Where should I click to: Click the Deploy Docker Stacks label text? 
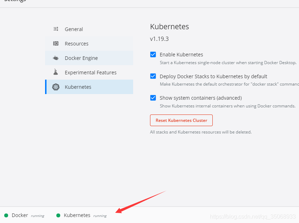coord(213,76)
